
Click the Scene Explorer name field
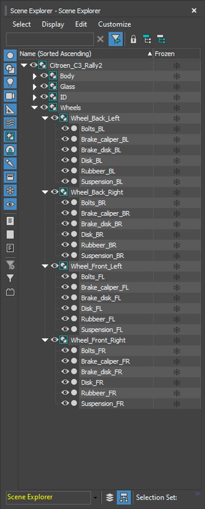[48, 497]
